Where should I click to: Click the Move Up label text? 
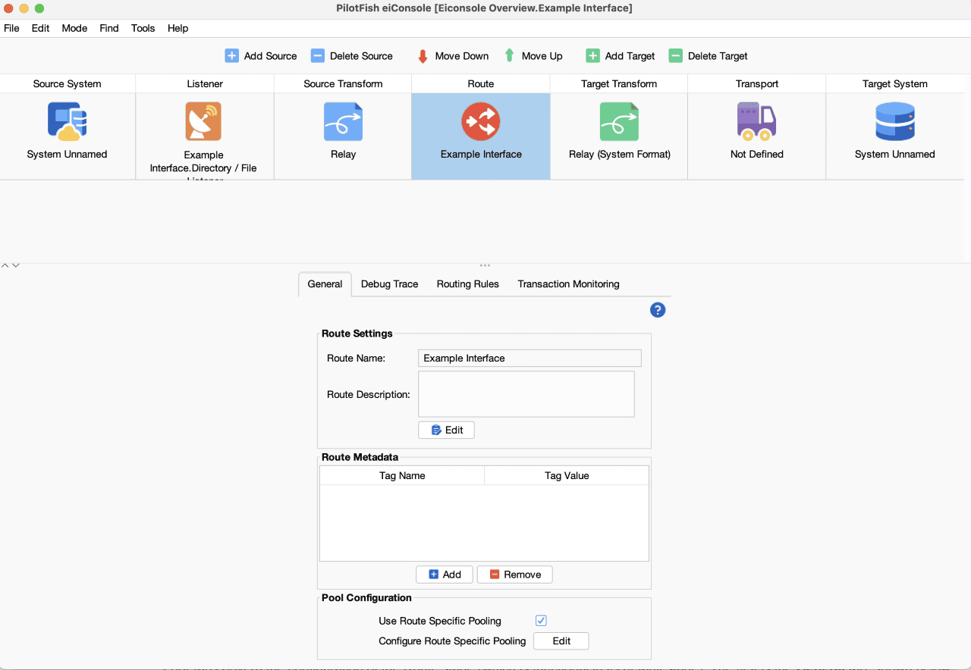[542, 56]
